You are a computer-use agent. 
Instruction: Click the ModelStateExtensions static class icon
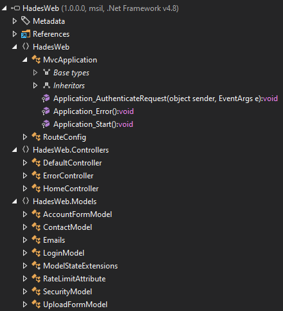pos(36,265)
